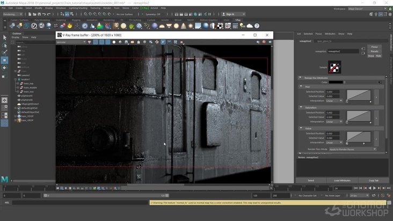Open the Workspace Maya Classic dropdown
This screenshot has height=221, width=393.
point(367,8)
